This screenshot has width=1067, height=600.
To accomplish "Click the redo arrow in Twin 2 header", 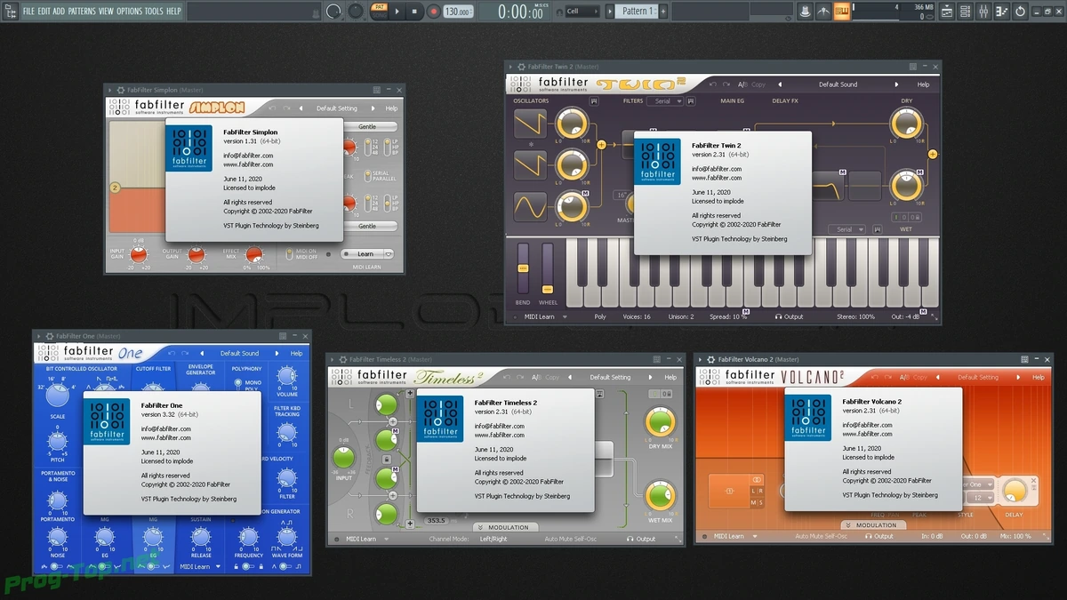I will click(728, 84).
